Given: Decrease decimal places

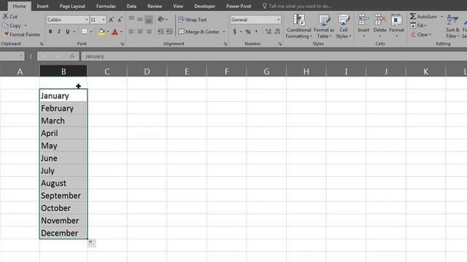Looking at the screenshot, I should pos(277,31).
